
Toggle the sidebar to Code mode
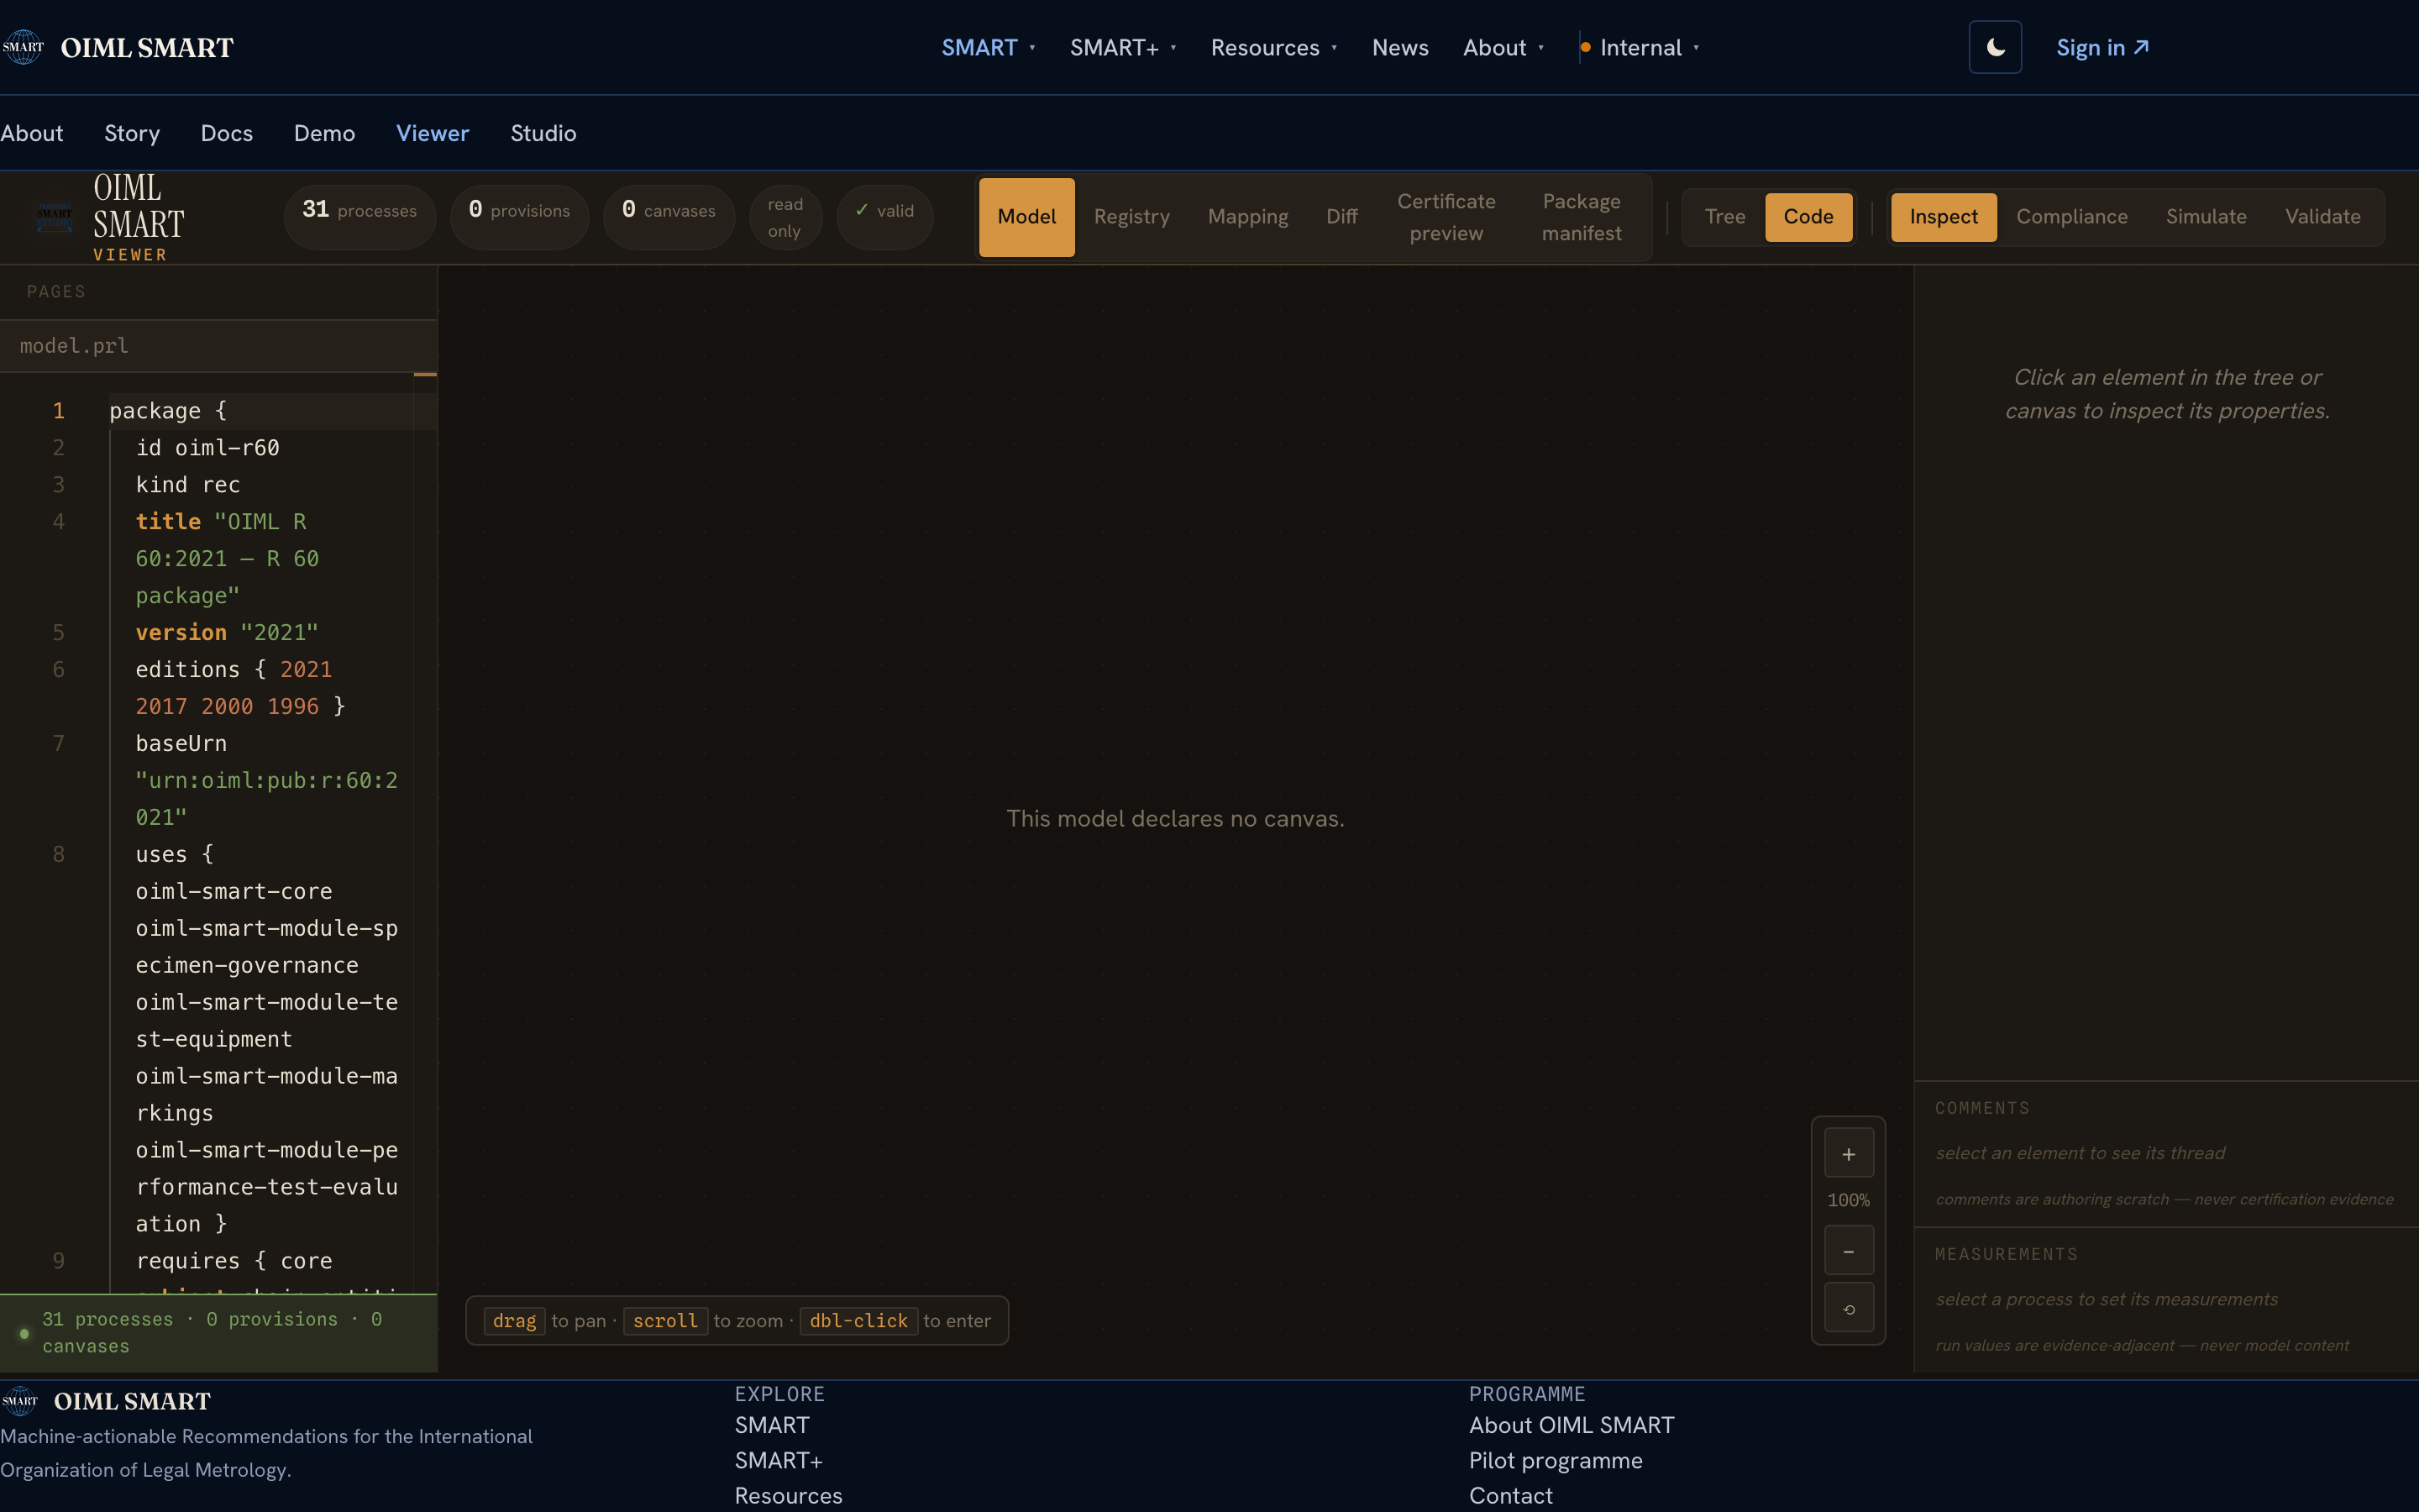(1808, 217)
